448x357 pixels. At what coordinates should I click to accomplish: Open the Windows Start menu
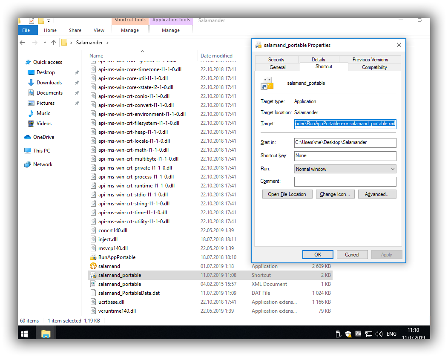(x=25, y=334)
